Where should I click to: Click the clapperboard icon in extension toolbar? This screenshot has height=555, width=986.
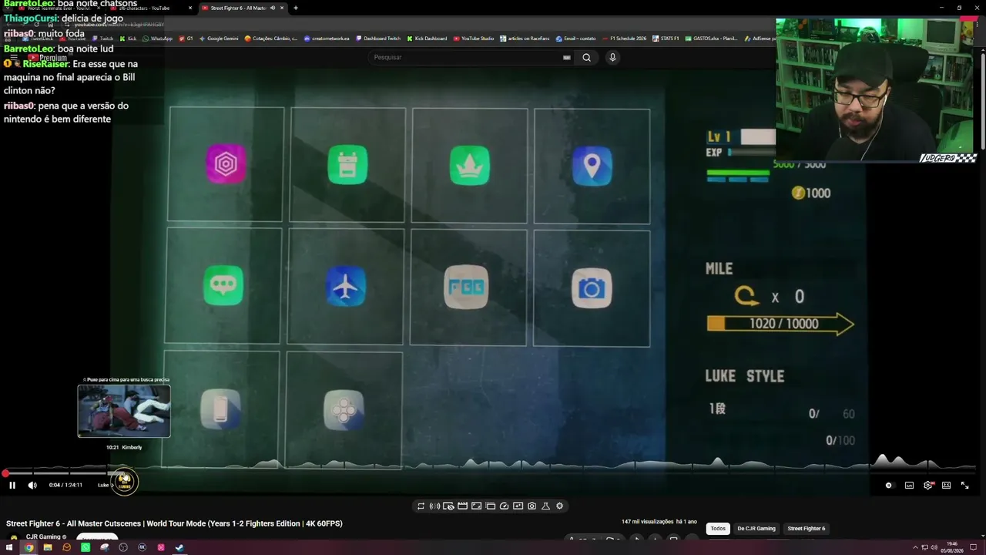point(462,506)
